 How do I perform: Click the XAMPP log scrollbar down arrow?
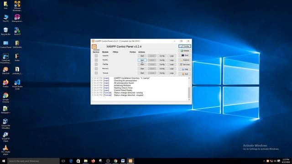pos(189,99)
